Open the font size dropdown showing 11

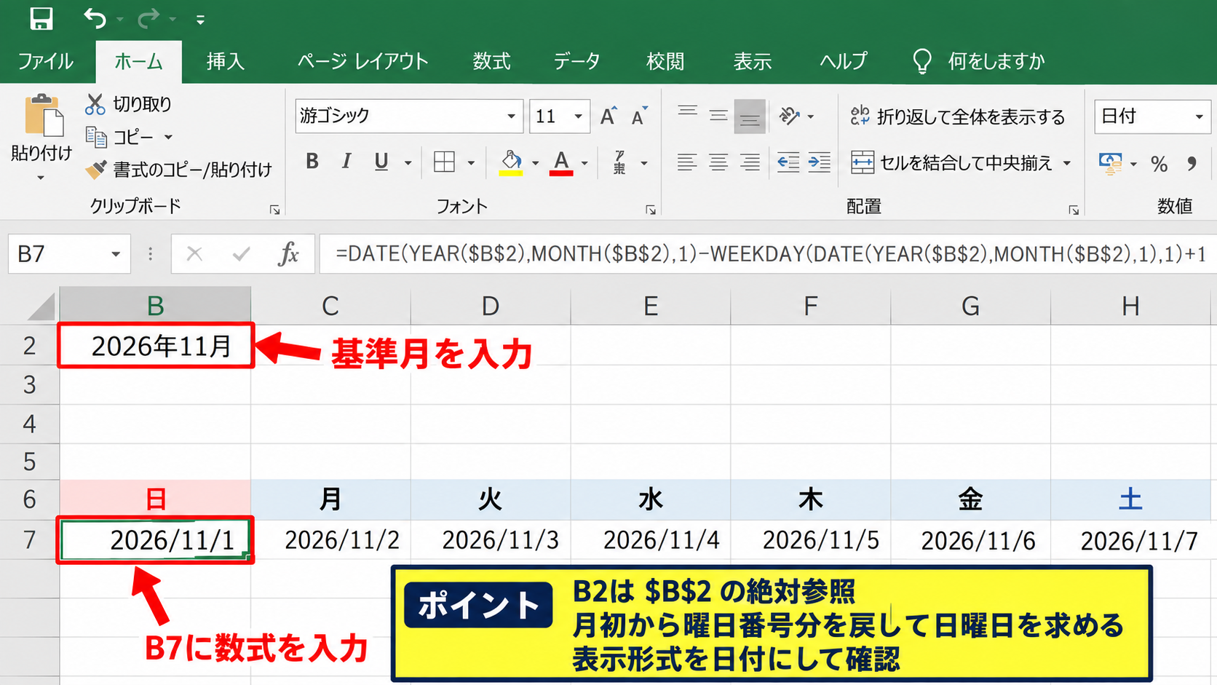578,116
